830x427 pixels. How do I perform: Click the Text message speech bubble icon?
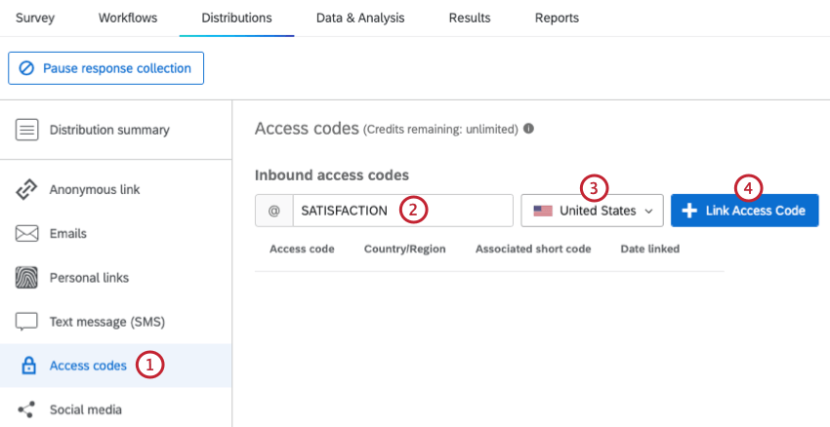tap(27, 322)
